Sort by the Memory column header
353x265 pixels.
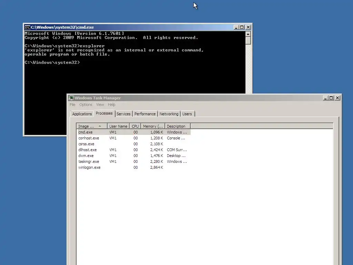pyautogui.click(x=153, y=126)
